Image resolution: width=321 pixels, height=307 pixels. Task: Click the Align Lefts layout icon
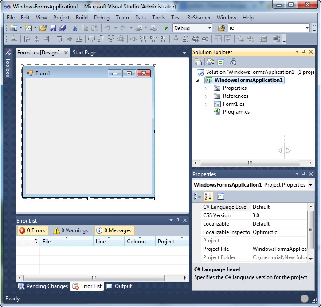click(x=27, y=38)
